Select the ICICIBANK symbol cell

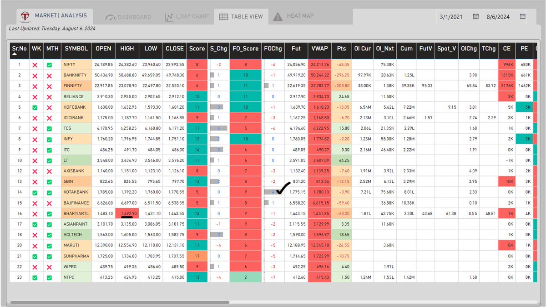76,118
